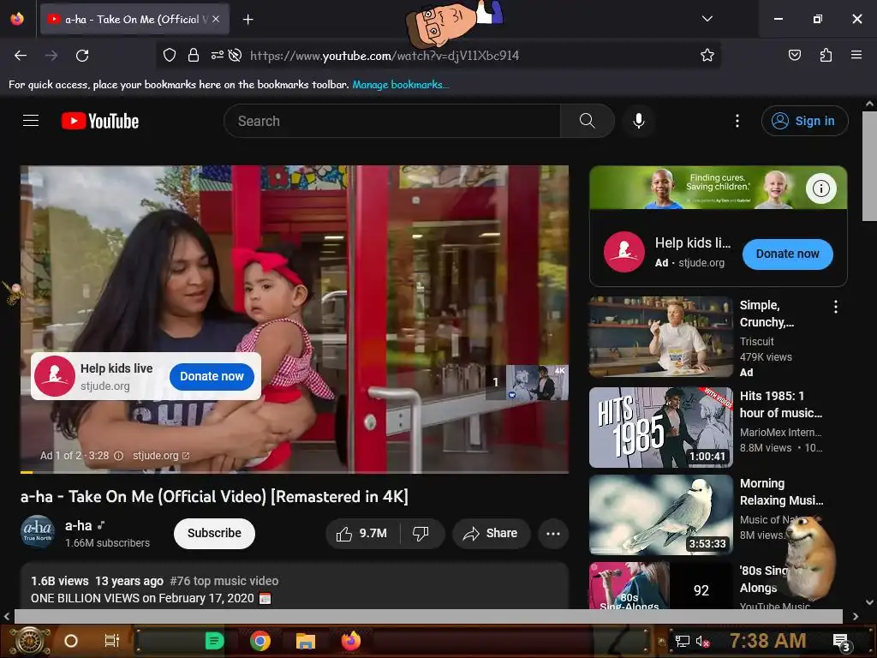Open YouTube settings three-dot menu
The image size is (877, 658).
tap(737, 121)
